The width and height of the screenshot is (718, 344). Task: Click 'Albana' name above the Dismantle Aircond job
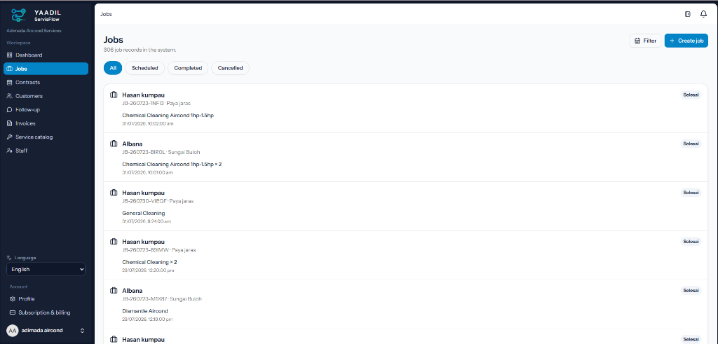pos(133,291)
